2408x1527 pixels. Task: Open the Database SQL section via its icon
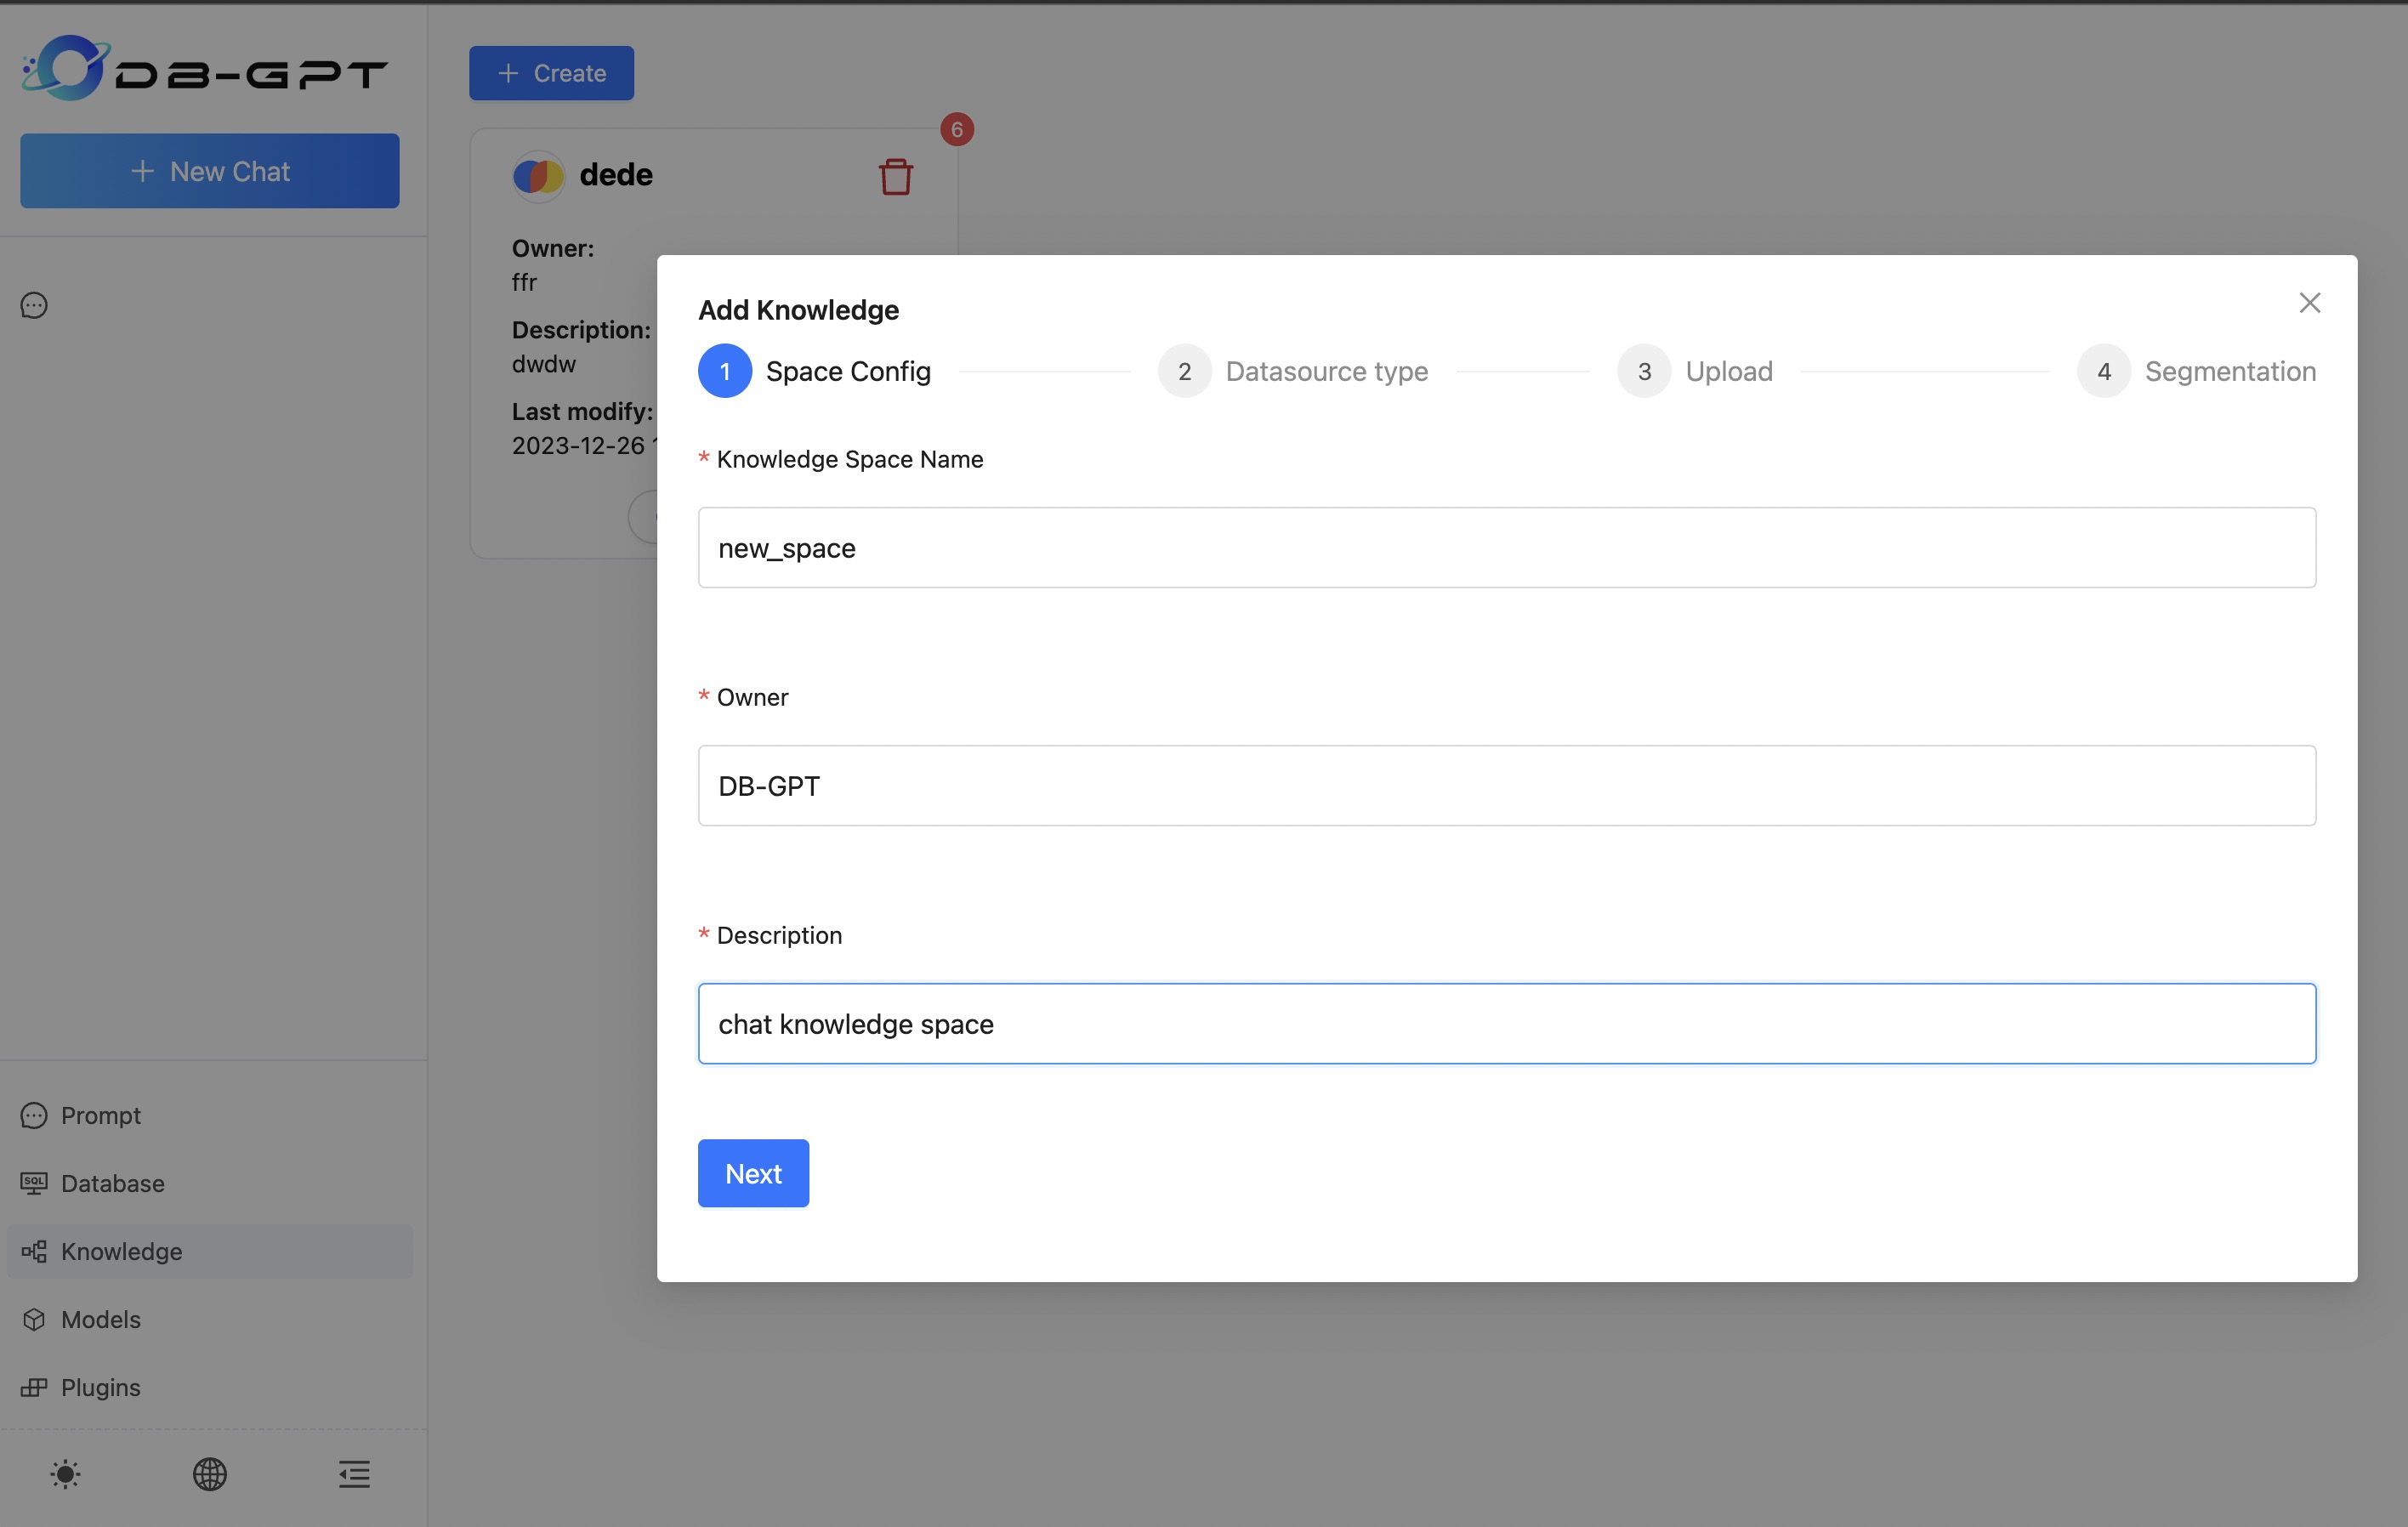pyautogui.click(x=35, y=1183)
